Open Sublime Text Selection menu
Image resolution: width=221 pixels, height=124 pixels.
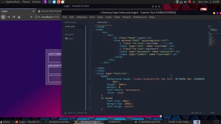[x=81, y=17]
